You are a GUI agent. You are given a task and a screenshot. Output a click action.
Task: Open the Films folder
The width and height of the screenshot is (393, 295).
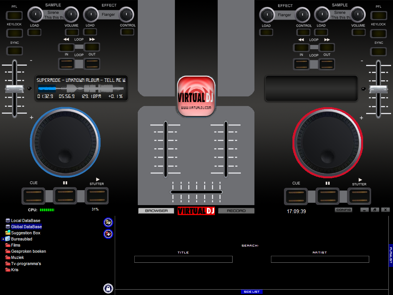[15, 245]
